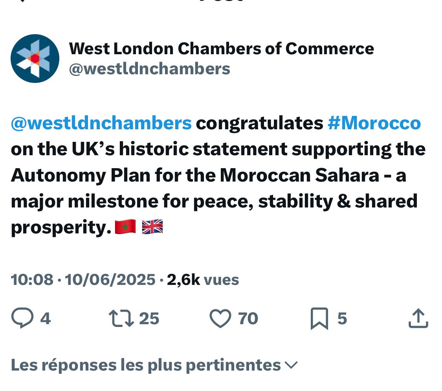
Task: Open 'Les réponses les plus pertinentes' sort menu
Action: tap(154, 365)
